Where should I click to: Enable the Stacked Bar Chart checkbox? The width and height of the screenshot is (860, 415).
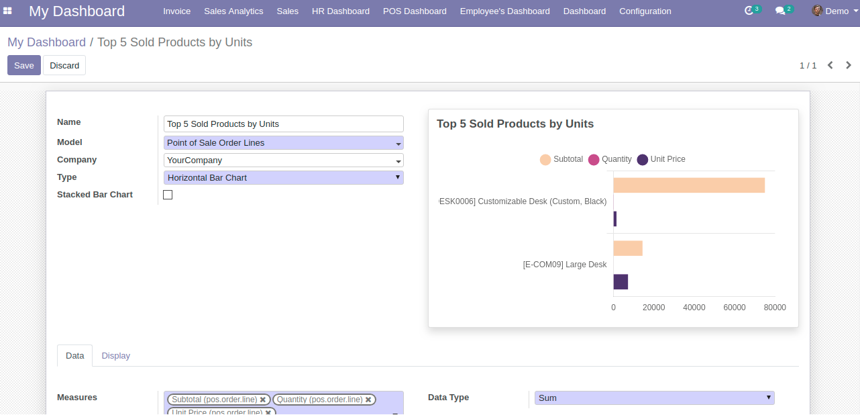(168, 195)
